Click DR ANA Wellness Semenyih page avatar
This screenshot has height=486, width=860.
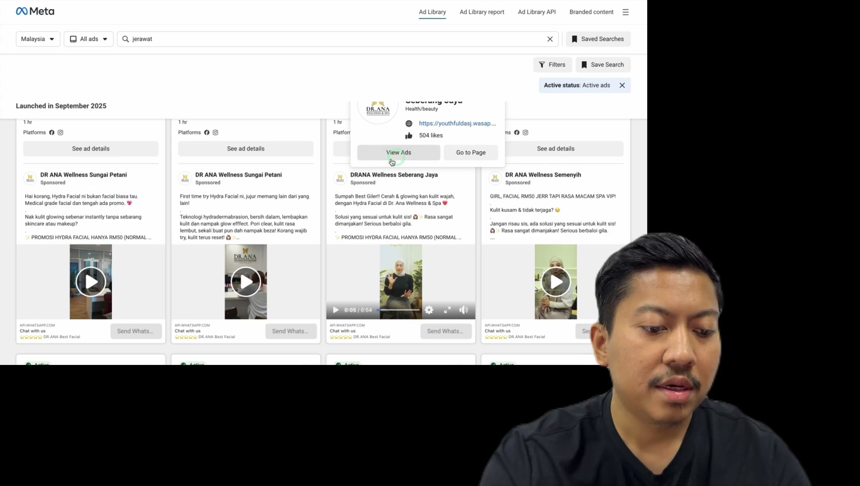pyautogui.click(x=495, y=178)
